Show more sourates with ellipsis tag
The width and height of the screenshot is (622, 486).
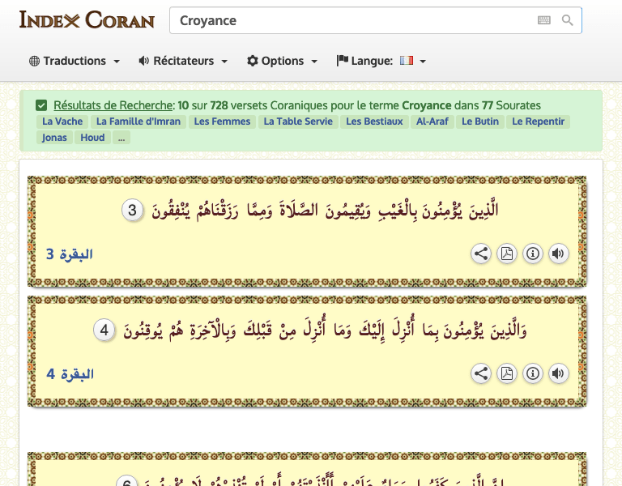pos(121,138)
